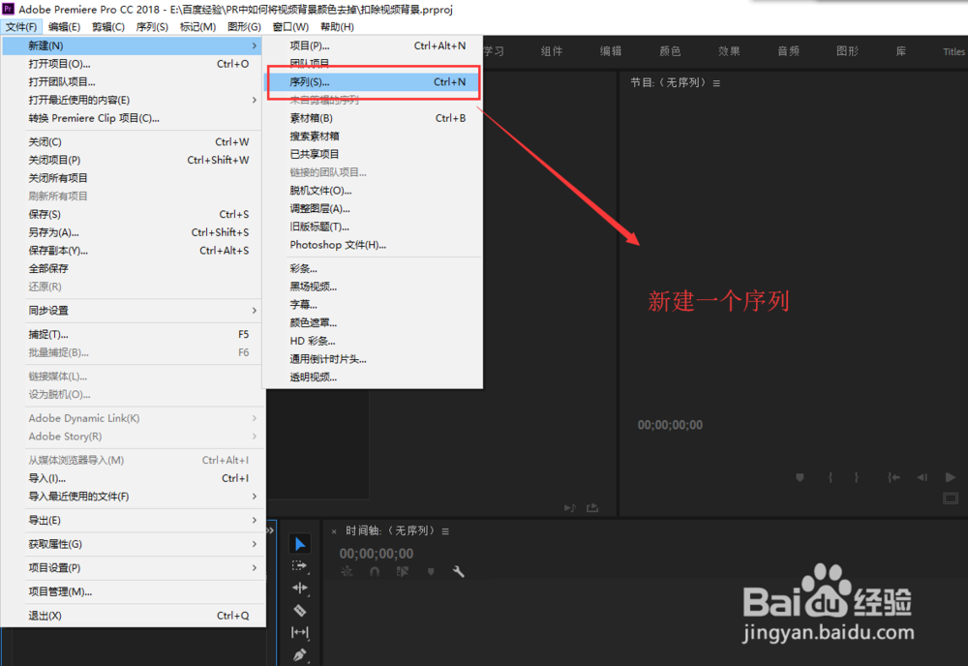Select the Pen tool
Screen dimensions: 968x666
(x=299, y=655)
